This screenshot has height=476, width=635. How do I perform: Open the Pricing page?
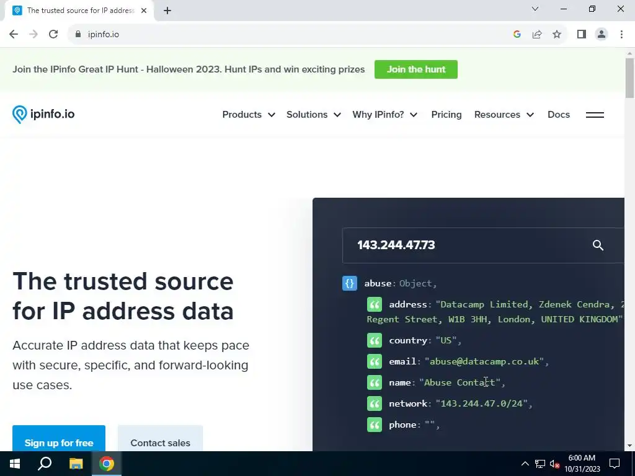(x=446, y=115)
